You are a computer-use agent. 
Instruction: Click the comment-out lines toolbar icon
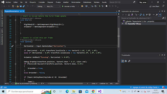[x=99, y=6]
